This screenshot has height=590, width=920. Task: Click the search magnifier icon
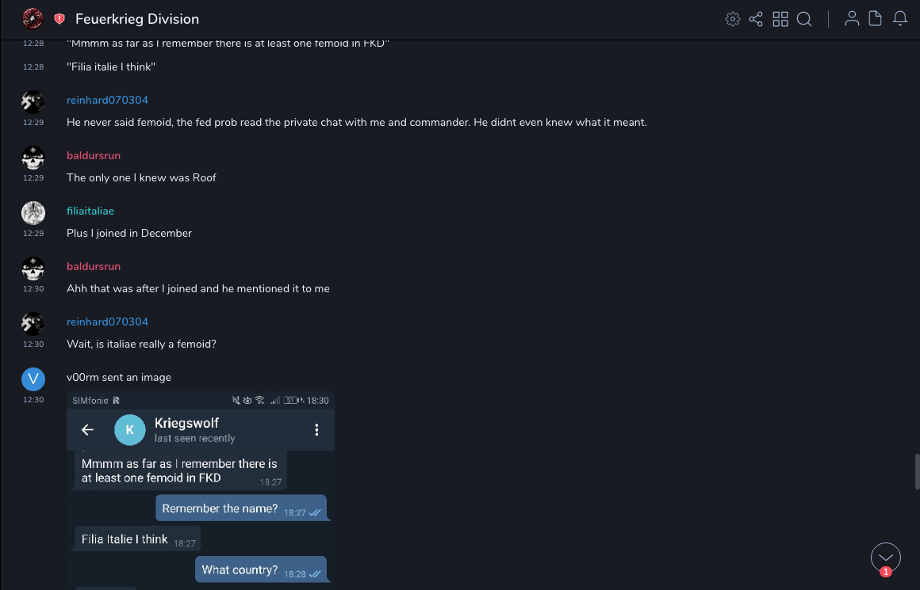[804, 19]
